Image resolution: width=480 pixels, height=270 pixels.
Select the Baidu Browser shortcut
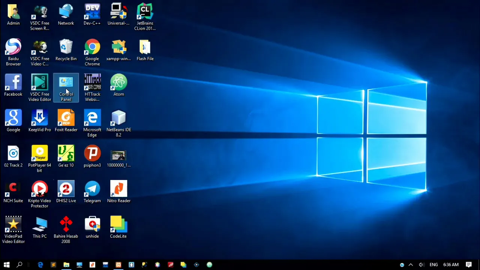pyautogui.click(x=13, y=53)
